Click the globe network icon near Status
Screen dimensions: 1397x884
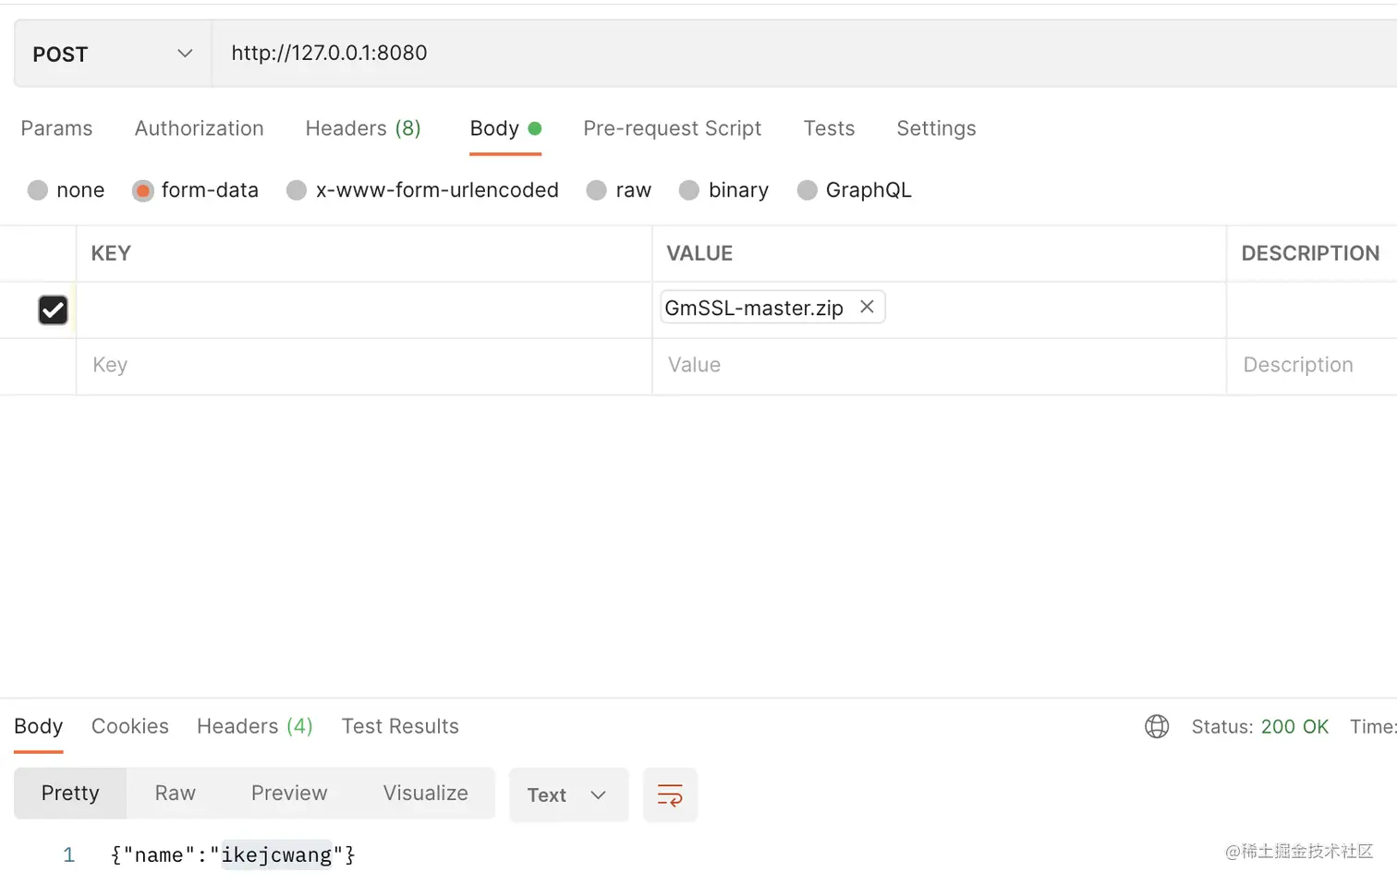(1157, 727)
